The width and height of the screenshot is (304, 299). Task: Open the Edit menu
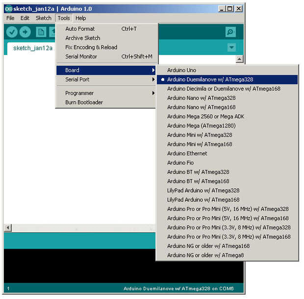(25, 18)
